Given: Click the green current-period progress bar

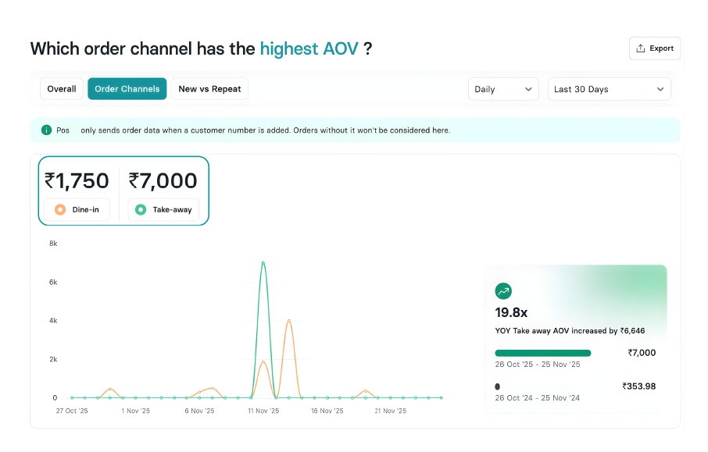Looking at the screenshot, I should pyautogui.click(x=543, y=353).
